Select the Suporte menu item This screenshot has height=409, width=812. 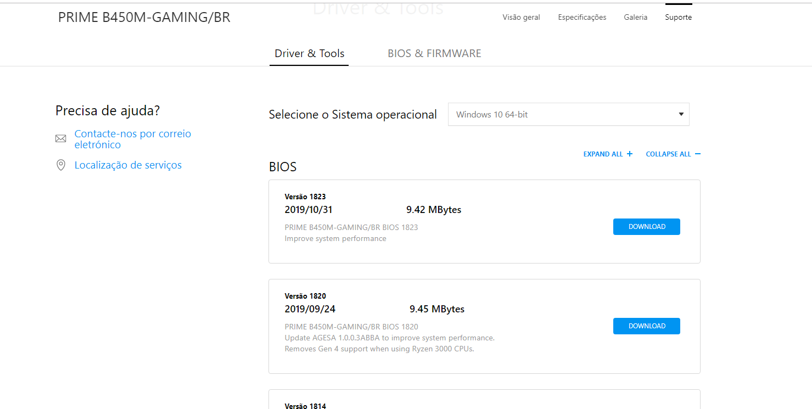pos(678,17)
